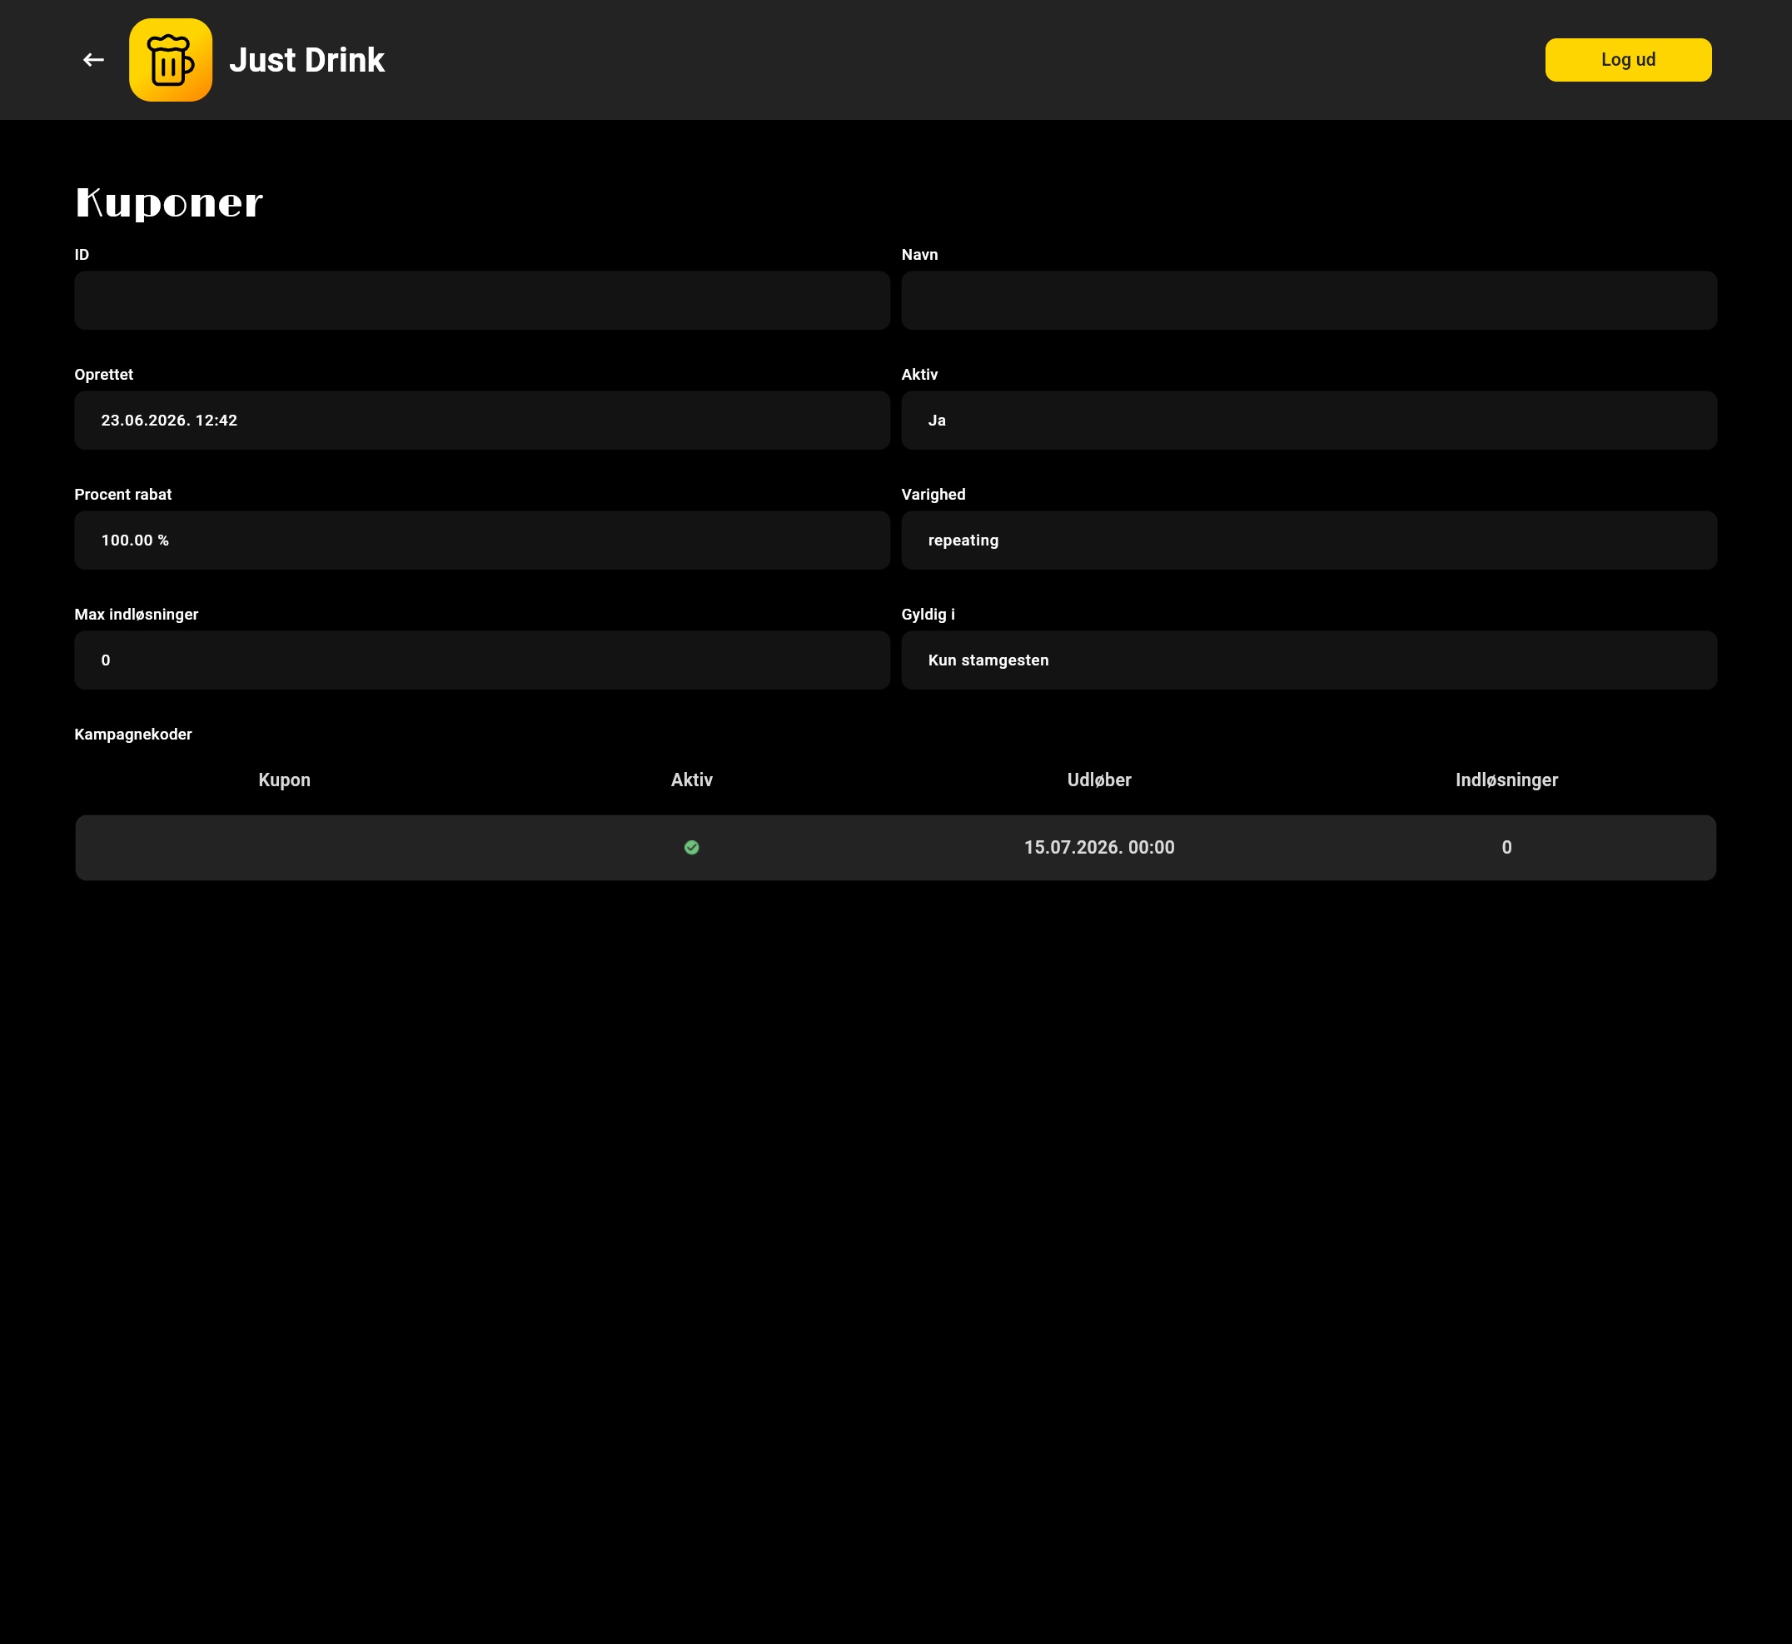Click the Just Drink beer mug logo
Image resolution: width=1792 pixels, height=1644 pixels.
pyautogui.click(x=171, y=60)
